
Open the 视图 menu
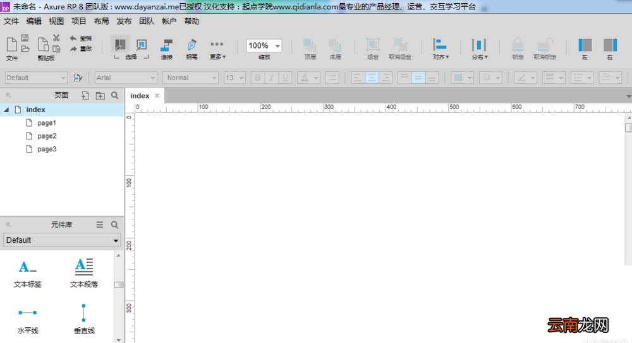(x=56, y=21)
